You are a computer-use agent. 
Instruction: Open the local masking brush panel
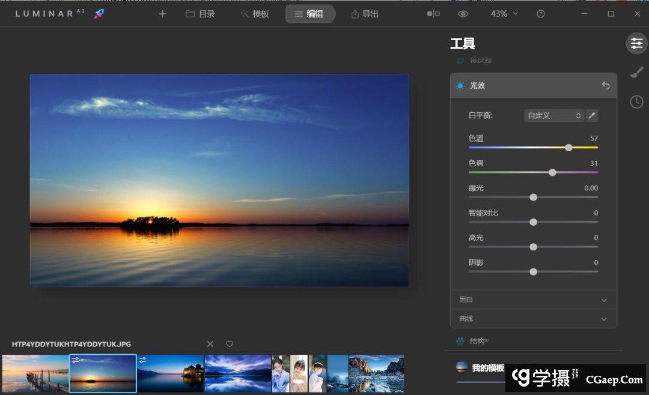click(636, 73)
